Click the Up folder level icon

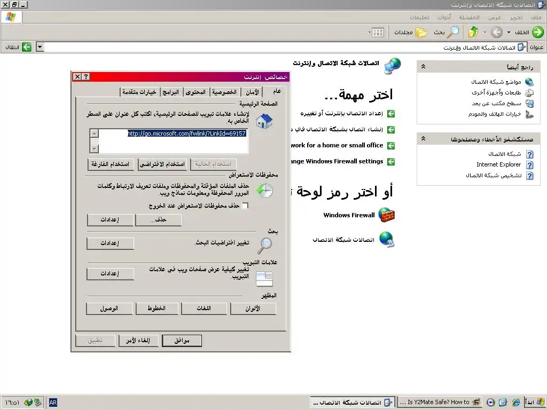(x=473, y=32)
